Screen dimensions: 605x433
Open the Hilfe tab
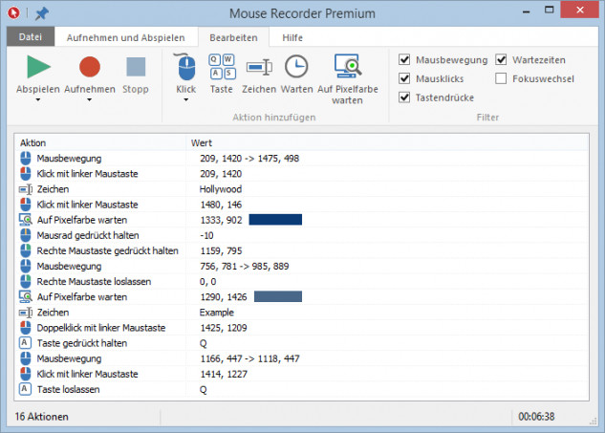click(x=292, y=38)
